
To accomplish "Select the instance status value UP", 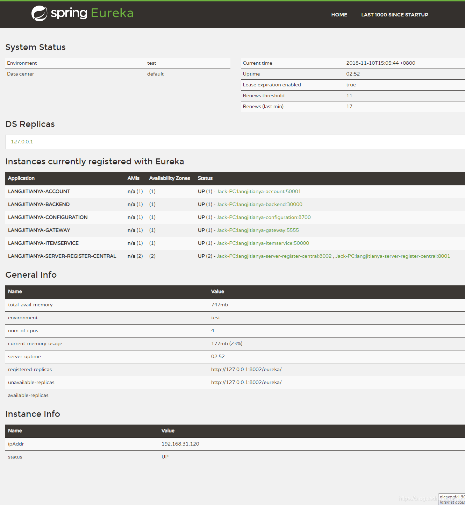I will point(165,457).
